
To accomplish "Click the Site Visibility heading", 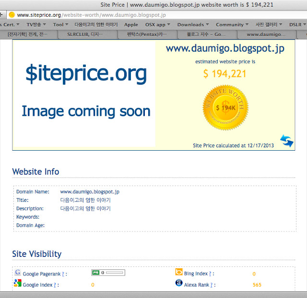I will tap(37, 254).
